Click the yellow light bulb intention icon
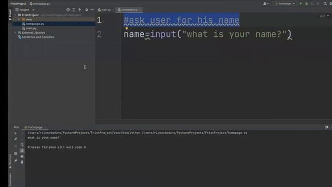332x187 pixels. click(127, 29)
